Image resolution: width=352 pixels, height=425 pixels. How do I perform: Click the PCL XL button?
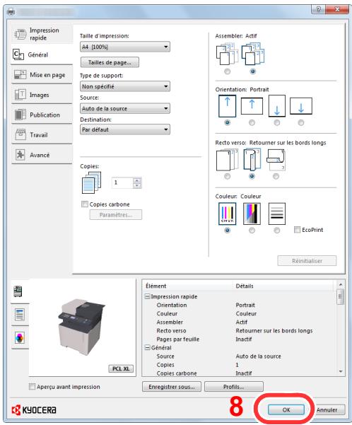(x=121, y=368)
